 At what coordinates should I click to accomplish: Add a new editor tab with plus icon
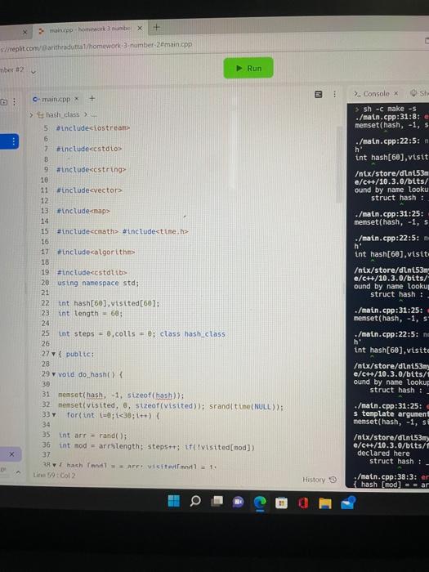pyautogui.click(x=92, y=98)
